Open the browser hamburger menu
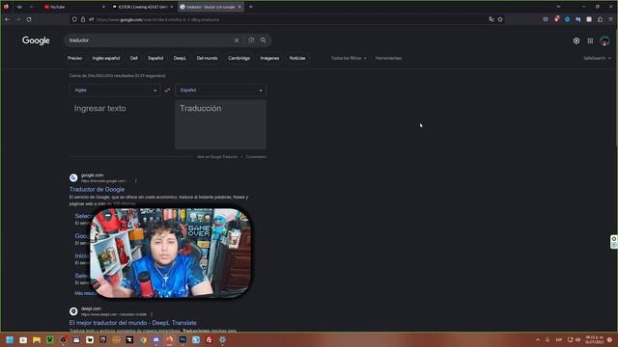The height and width of the screenshot is (347, 618). (x=610, y=19)
